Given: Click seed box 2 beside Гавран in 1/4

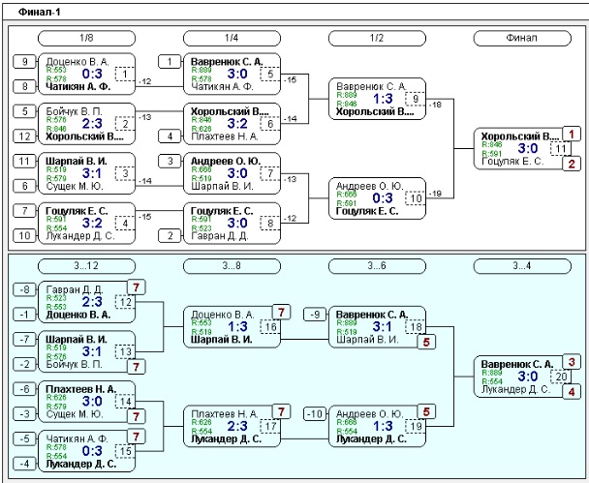Looking at the screenshot, I should click(x=170, y=235).
